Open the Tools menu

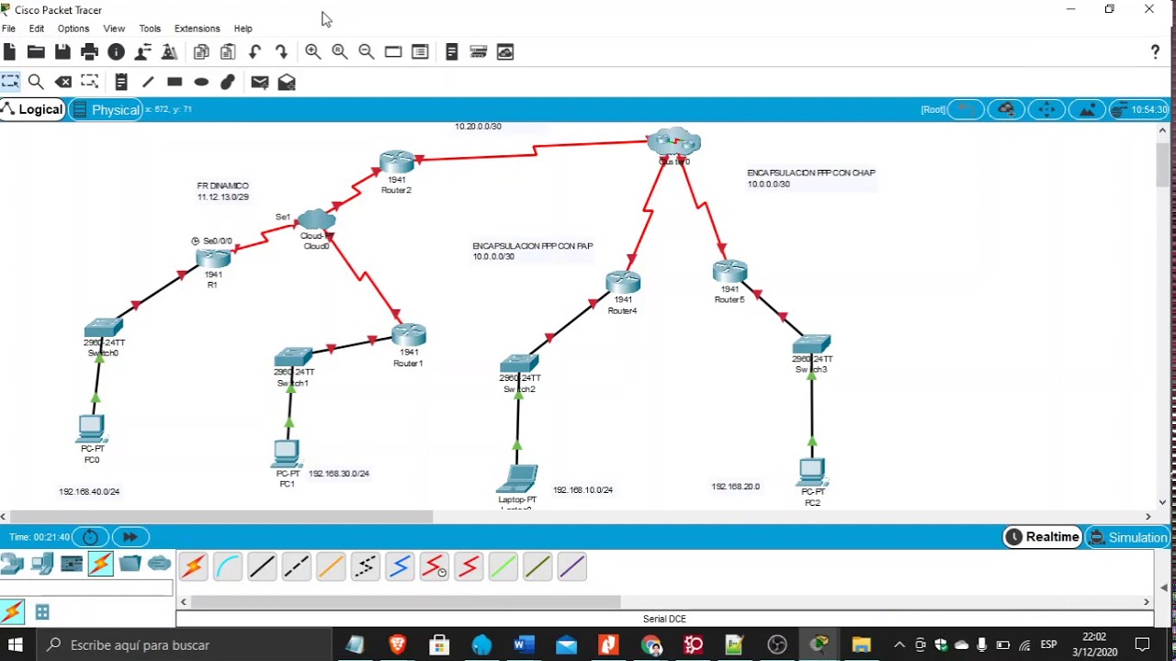tap(150, 28)
